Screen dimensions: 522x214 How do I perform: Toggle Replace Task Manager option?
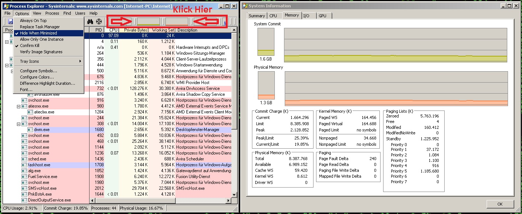point(48,27)
